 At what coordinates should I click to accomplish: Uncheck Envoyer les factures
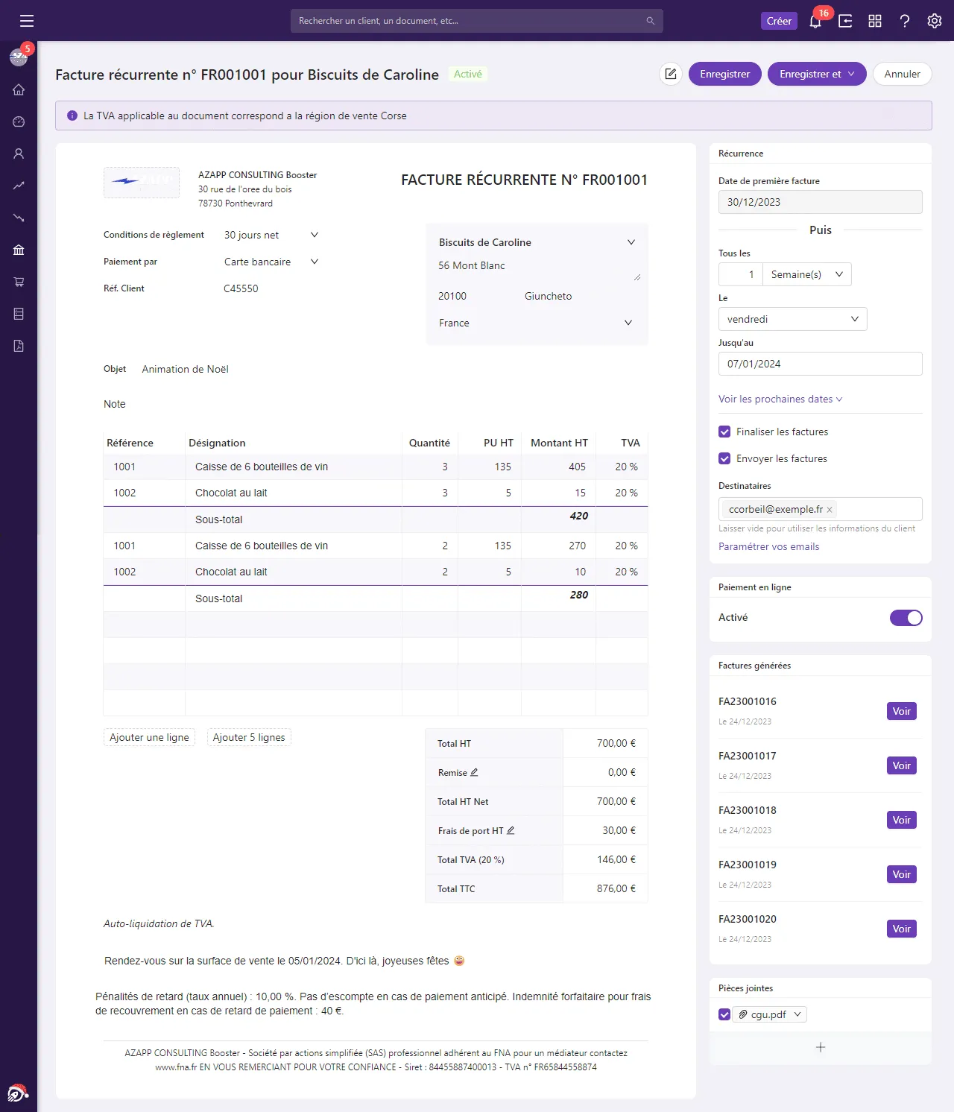724,458
